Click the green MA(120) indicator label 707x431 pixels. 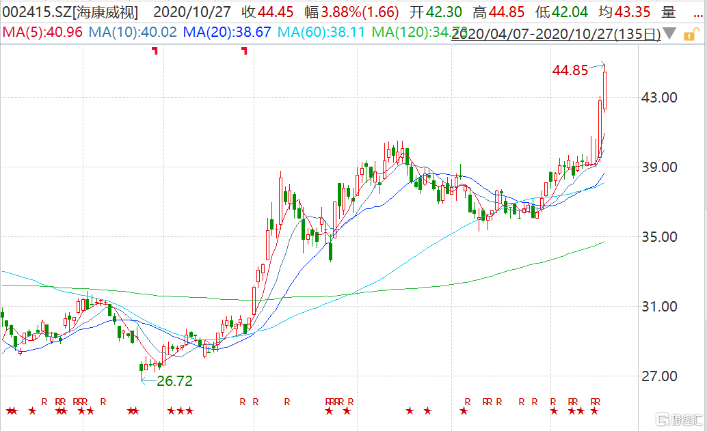pos(420,32)
